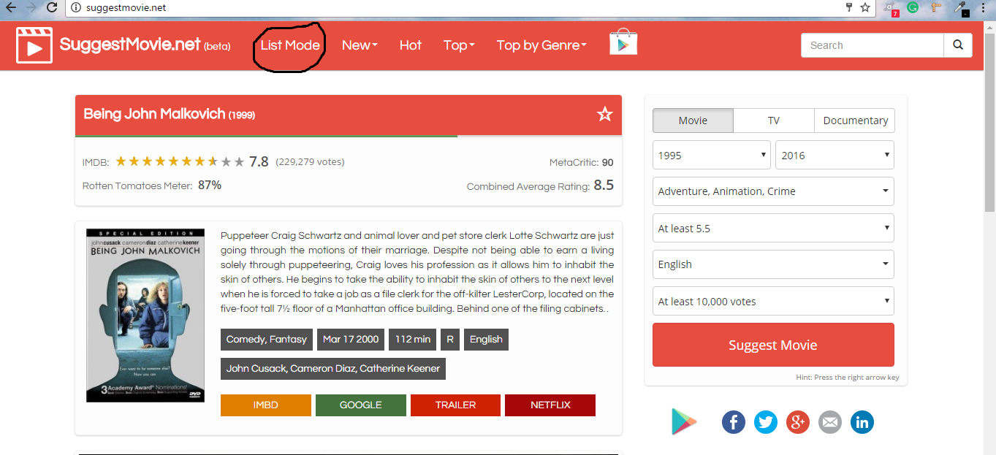Viewport: 996px width, 455px height.
Task: Open the Top by Genre menu
Action: (541, 45)
